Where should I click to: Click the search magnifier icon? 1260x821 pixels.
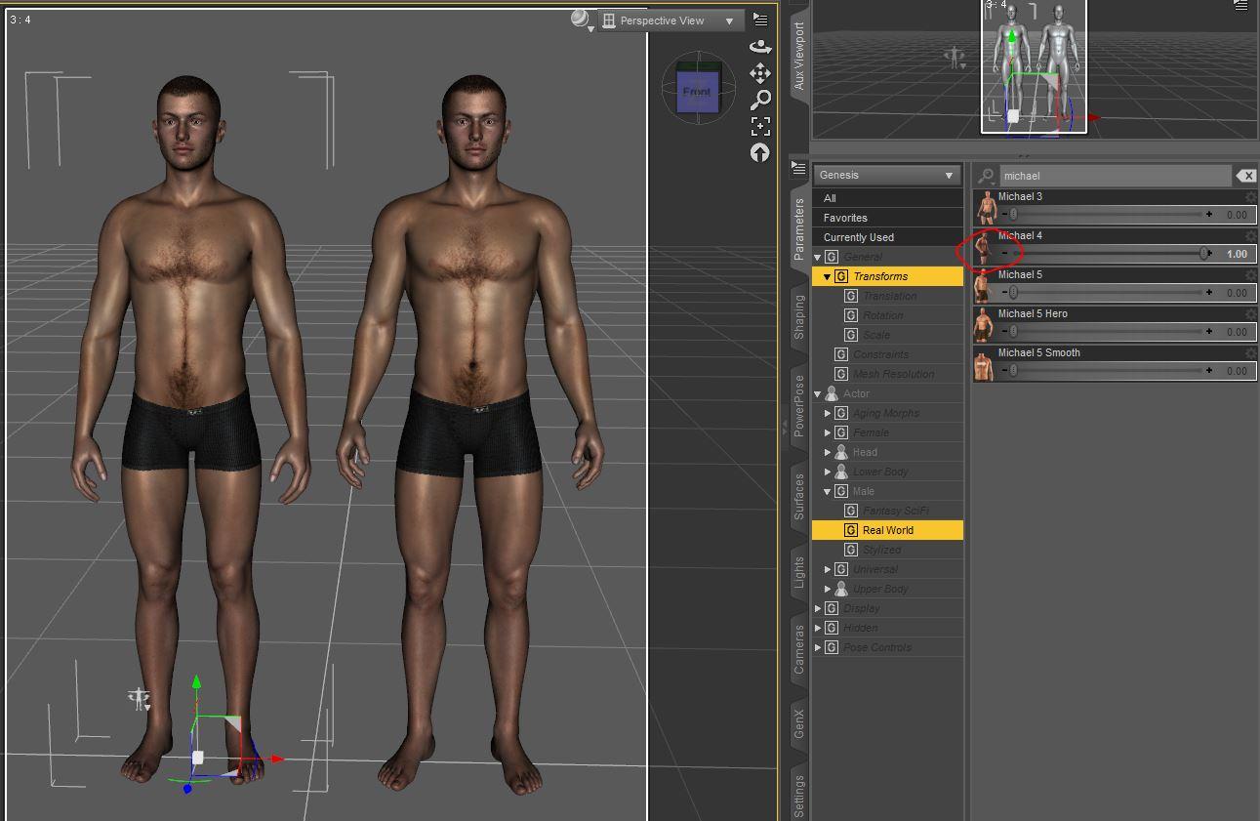pyautogui.click(x=986, y=176)
